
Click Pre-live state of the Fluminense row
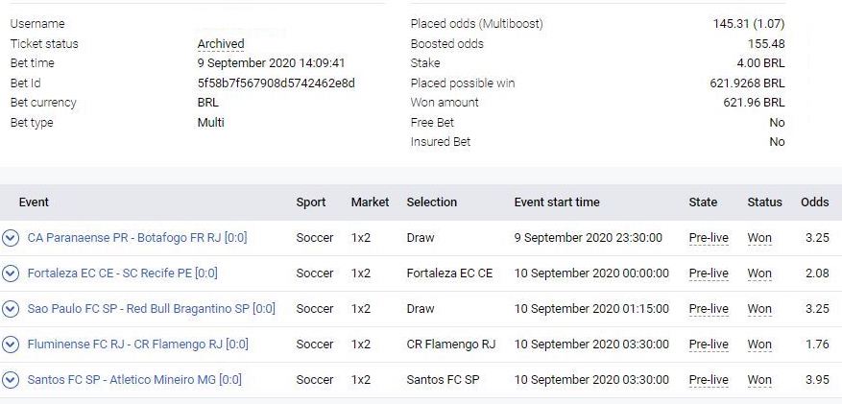click(x=709, y=344)
